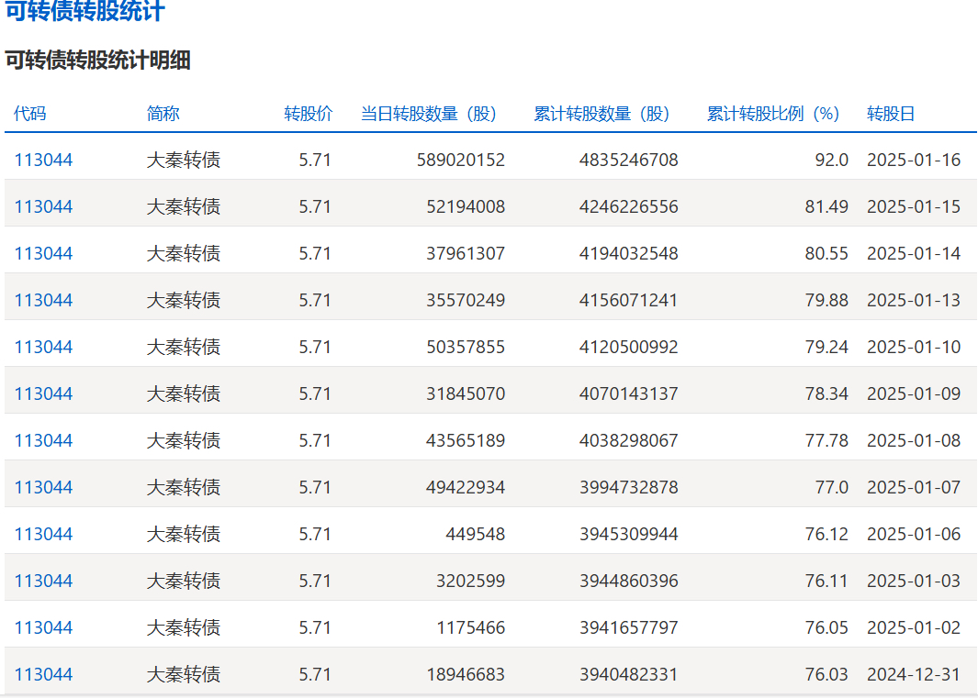
Task: Open code 113044 link in 2024-12-31 row
Action: (x=43, y=674)
